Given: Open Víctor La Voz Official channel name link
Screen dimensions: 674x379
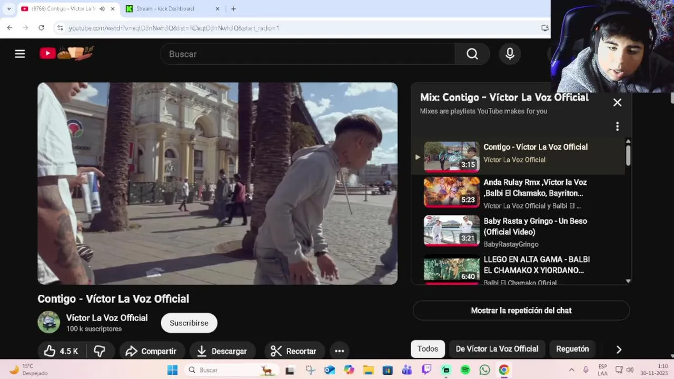Looking at the screenshot, I should coord(107,318).
